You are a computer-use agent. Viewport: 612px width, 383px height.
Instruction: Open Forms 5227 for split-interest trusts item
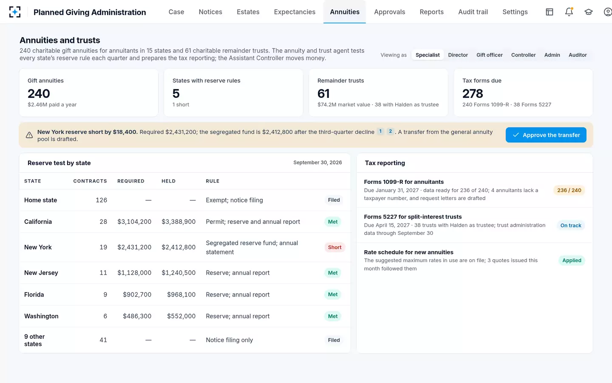click(474, 225)
